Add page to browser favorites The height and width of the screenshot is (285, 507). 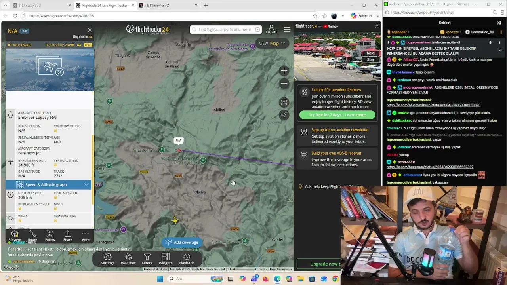(315, 16)
